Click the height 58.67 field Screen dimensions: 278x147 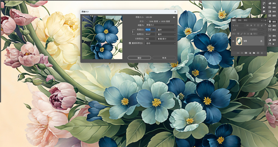[150, 34]
